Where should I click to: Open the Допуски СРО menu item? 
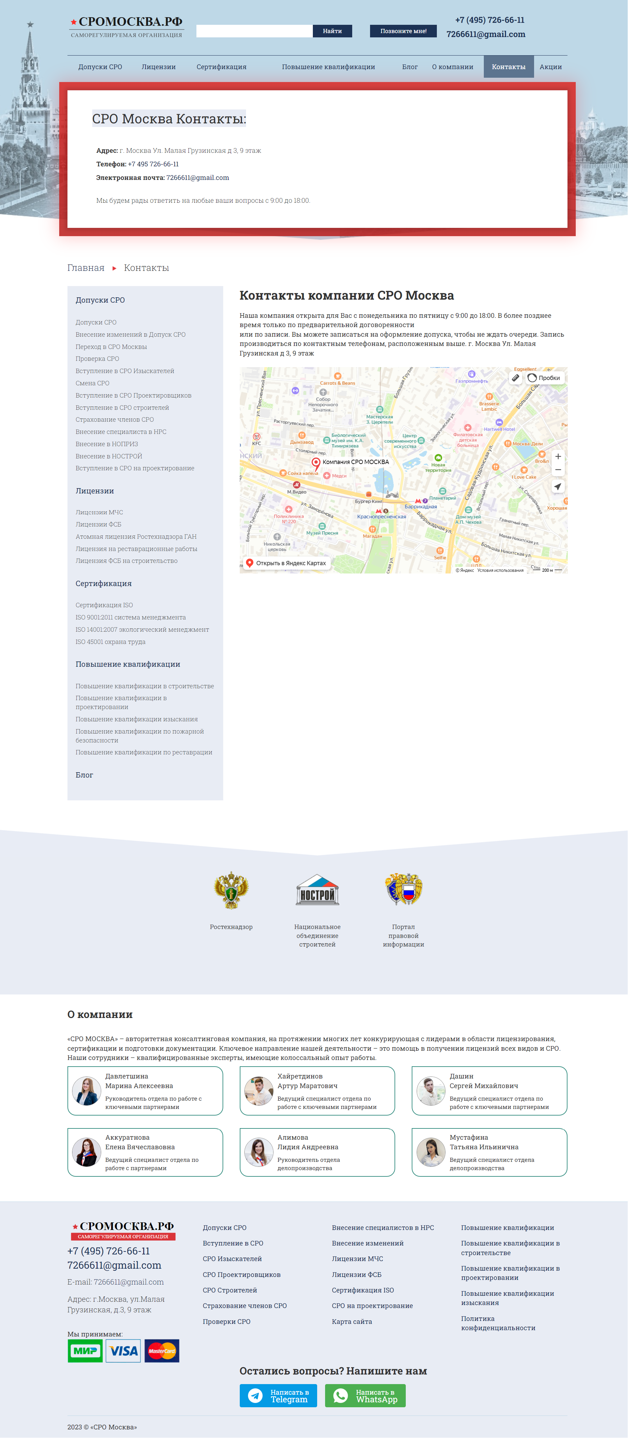pyautogui.click(x=100, y=67)
